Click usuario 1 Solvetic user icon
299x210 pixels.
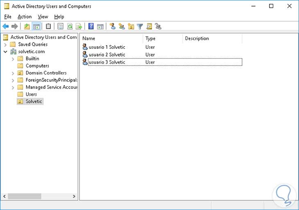(85, 47)
